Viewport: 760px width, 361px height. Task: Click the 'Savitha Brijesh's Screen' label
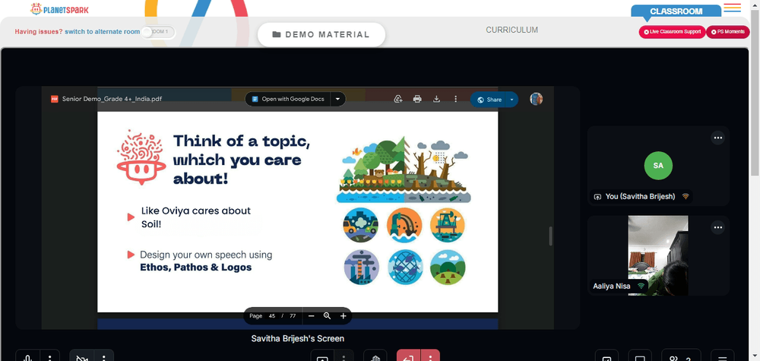pos(298,338)
